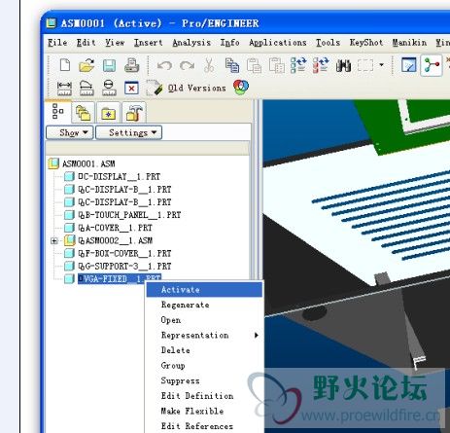Open the Tools menu
450x433 pixels.
point(328,43)
